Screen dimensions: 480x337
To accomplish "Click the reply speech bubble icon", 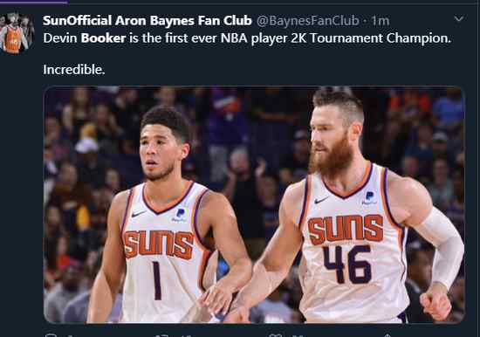I will [x=51, y=335].
